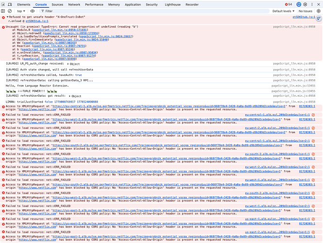Open the eu-west-2.alb.pulse pulse=1:1 resource link
This screenshot has width=323, height=243.
pos(277,128)
